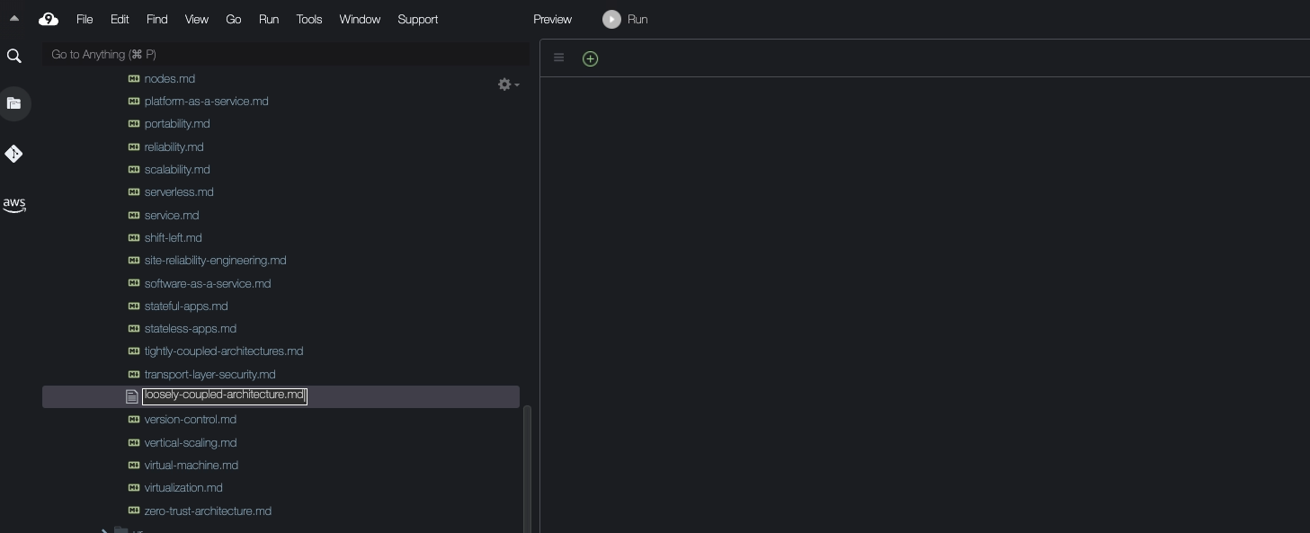Open the Search panel magnifier icon
The width and height of the screenshot is (1310, 533).
tap(13, 57)
